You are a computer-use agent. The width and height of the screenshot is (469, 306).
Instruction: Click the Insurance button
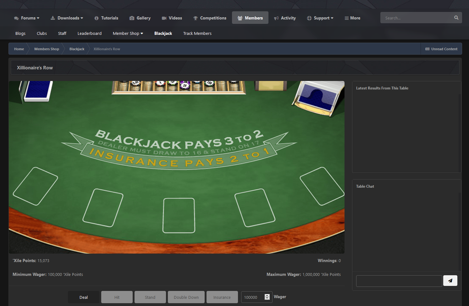pyautogui.click(x=222, y=297)
